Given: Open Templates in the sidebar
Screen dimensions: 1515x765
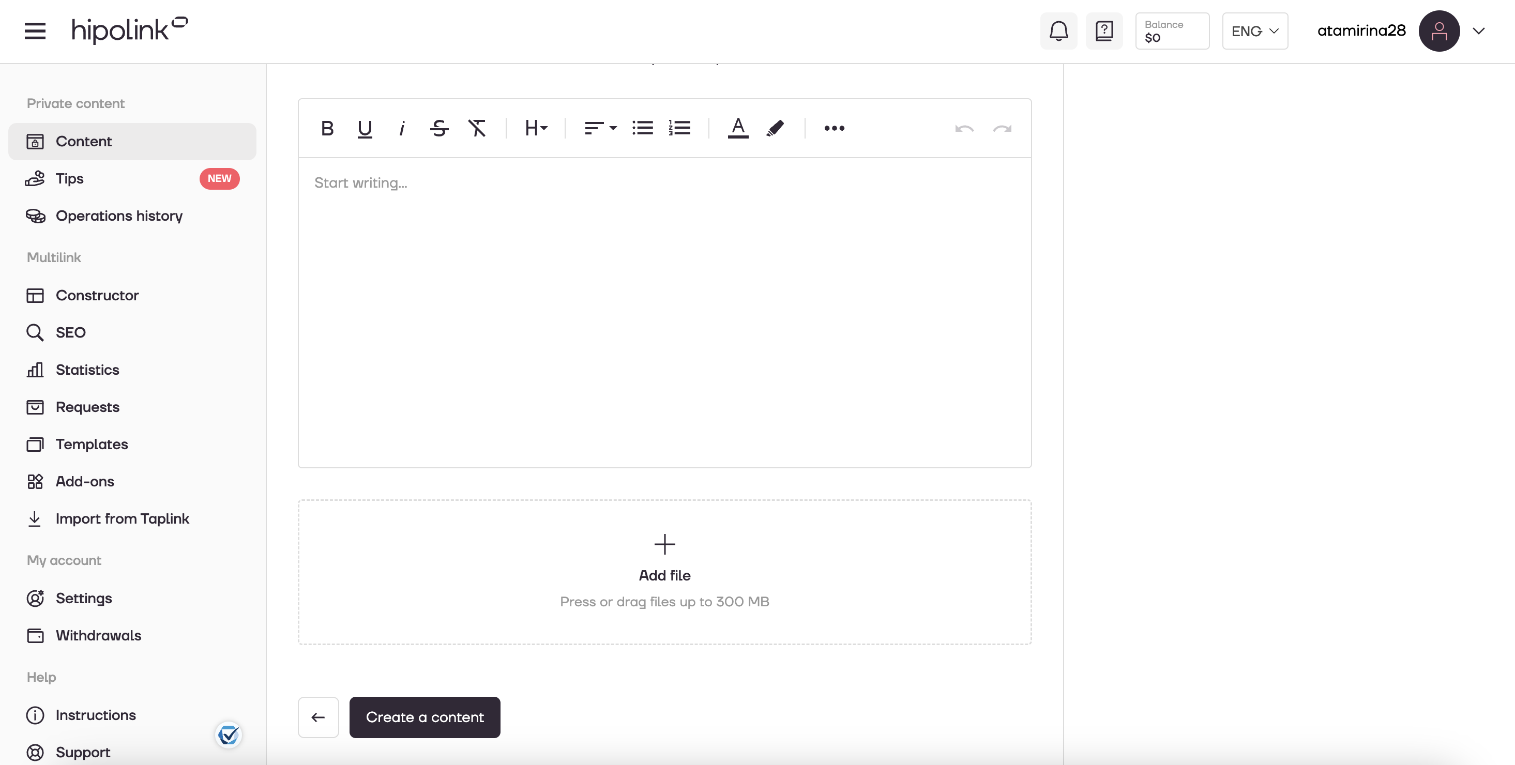Looking at the screenshot, I should tap(132, 444).
